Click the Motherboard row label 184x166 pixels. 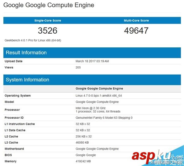coord(14,149)
